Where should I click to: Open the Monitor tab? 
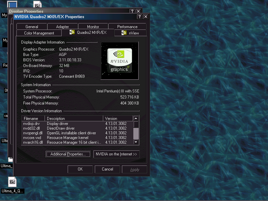93,27
